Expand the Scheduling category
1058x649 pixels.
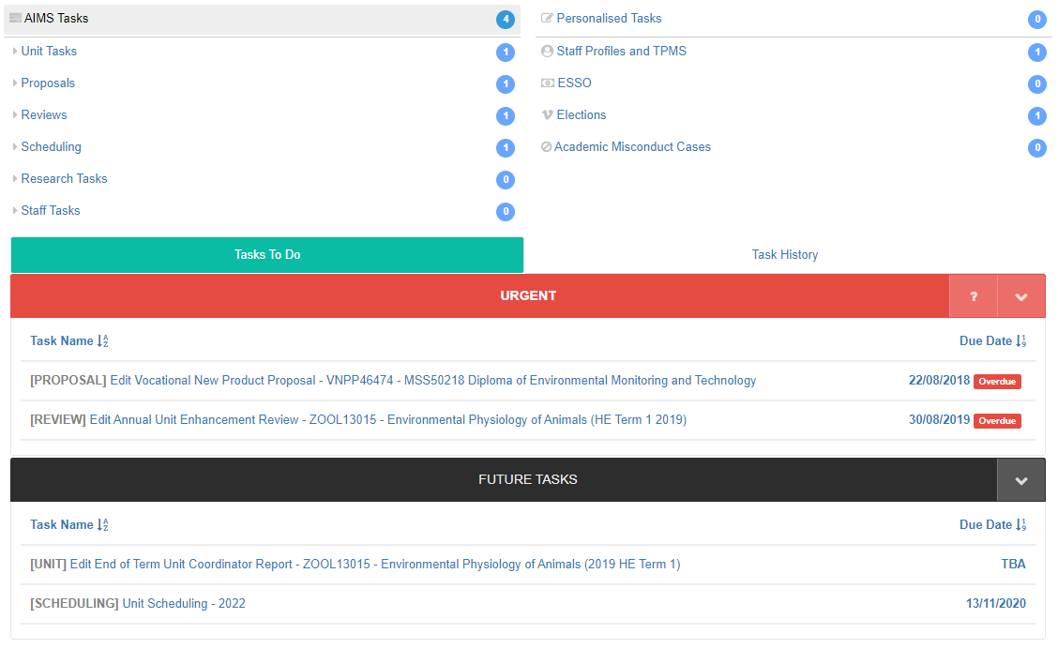(51, 147)
